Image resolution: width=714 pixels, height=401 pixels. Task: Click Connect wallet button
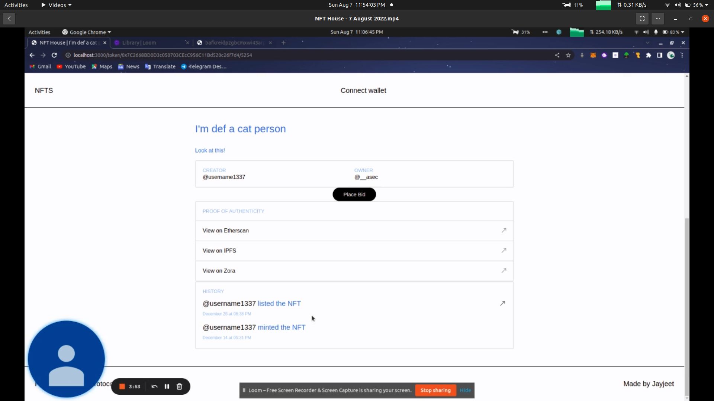[363, 90]
